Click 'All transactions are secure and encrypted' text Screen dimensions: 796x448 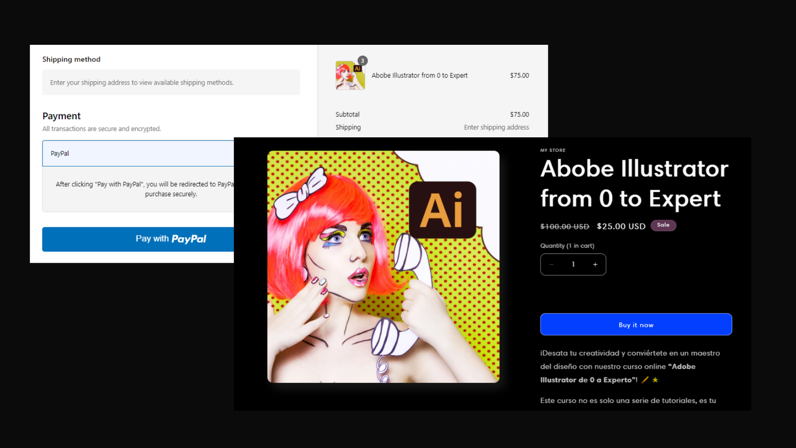[x=101, y=129]
